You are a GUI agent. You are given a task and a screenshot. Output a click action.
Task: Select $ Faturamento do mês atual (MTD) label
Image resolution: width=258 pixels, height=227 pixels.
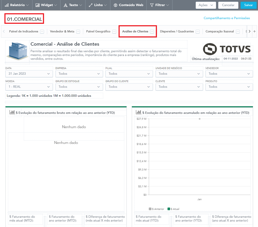tap(22, 219)
